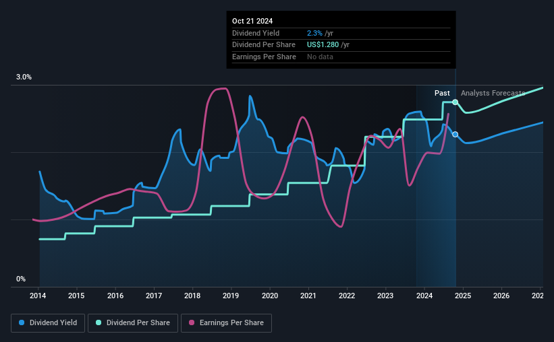Click the 2015 x-axis label
Screen dimensions: 554x342
76,296
